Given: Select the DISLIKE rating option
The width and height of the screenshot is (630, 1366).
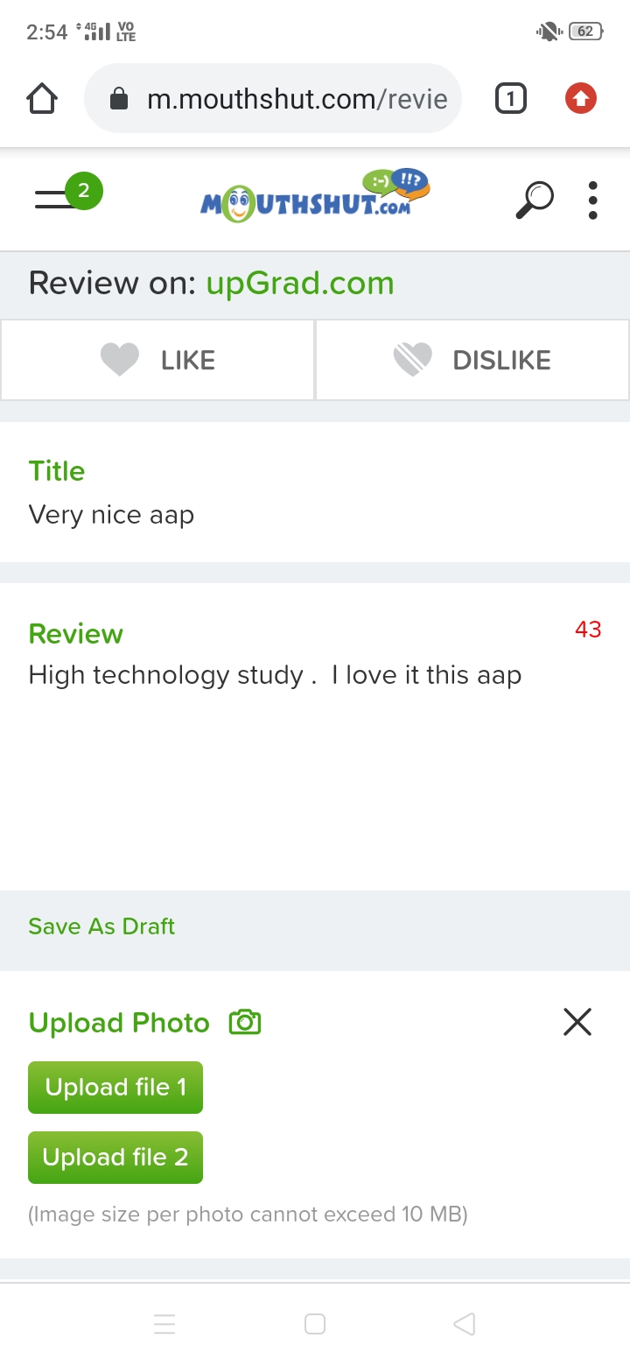Looking at the screenshot, I should click(x=472, y=360).
